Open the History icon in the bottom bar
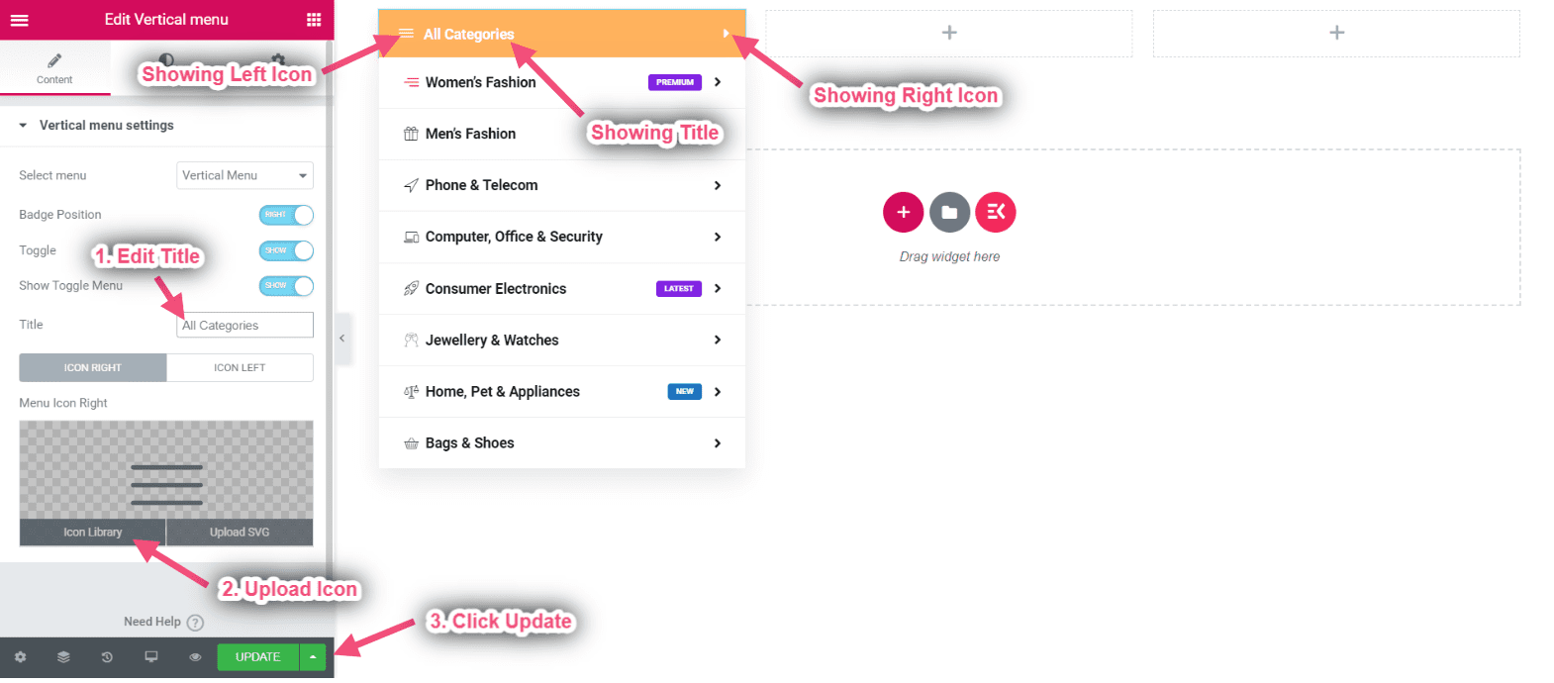The width and height of the screenshot is (1554, 683). pos(107,657)
